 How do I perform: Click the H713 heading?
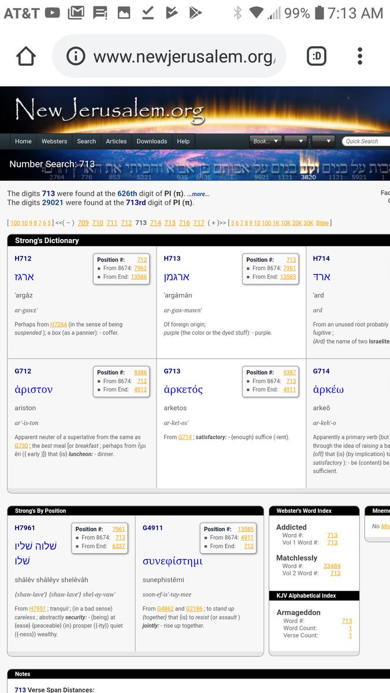(x=172, y=259)
